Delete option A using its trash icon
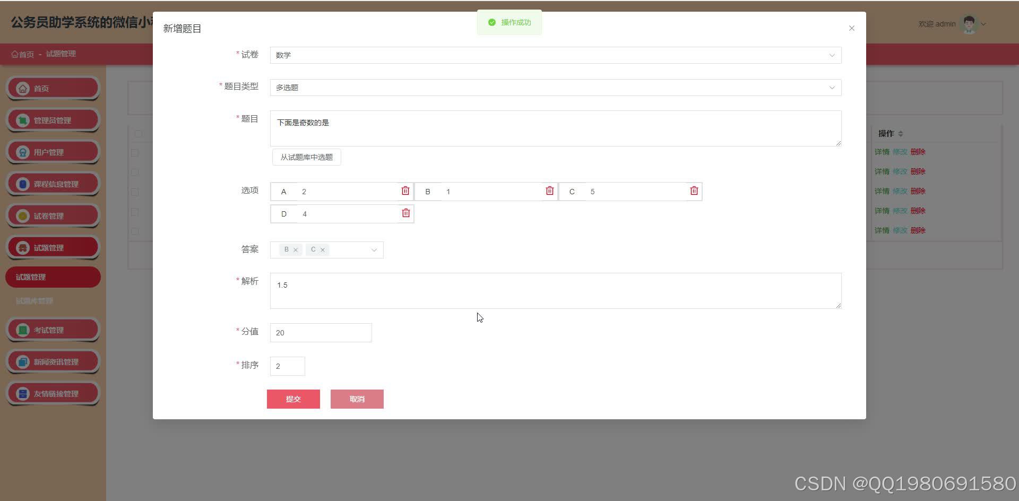1019x501 pixels. pos(405,191)
